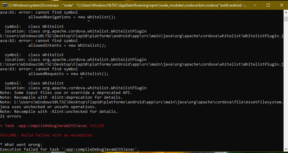Click 'ava:62: error: cannot find symbol'
The height and width of the screenshot is (153, 288).
point(39,40)
